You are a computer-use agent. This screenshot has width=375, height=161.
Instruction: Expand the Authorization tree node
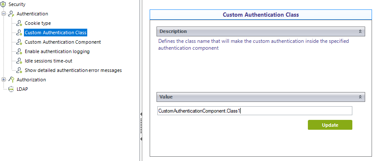click(3, 80)
